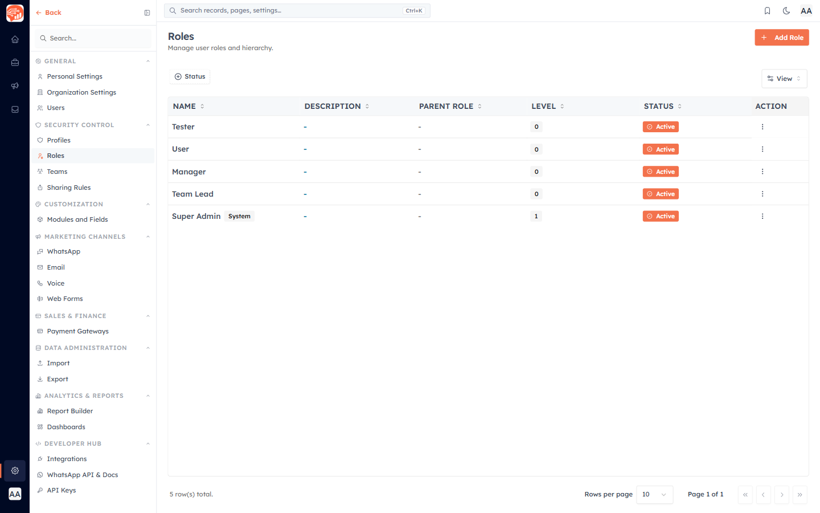Viewport: 820px width, 513px height.
Task: Click the System tag on Super Admin
Action: point(239,216)
